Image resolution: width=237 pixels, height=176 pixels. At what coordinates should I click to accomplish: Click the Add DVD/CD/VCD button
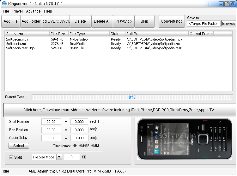[56, 21]
